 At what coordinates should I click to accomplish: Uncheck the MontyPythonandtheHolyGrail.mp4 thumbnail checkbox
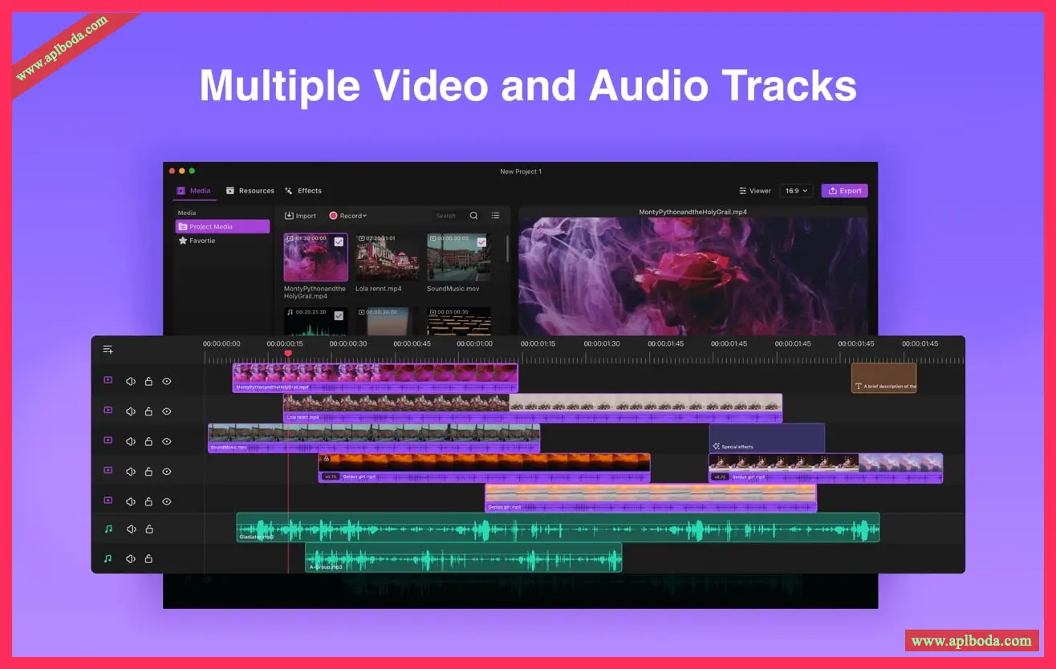tap(339, 241)
